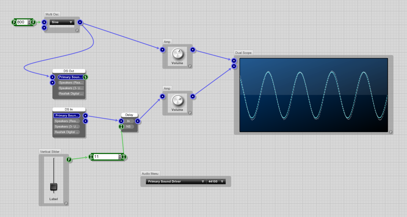Click the green I connector beside NS
The height and width of the screenshot is (217, 407).
tap(121, 127)
